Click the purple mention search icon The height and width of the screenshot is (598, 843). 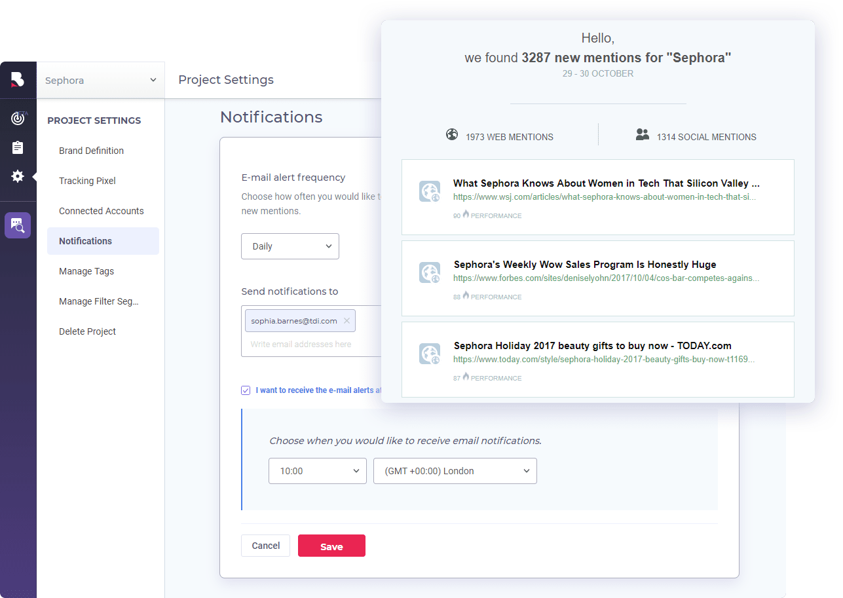coord(17,225)
